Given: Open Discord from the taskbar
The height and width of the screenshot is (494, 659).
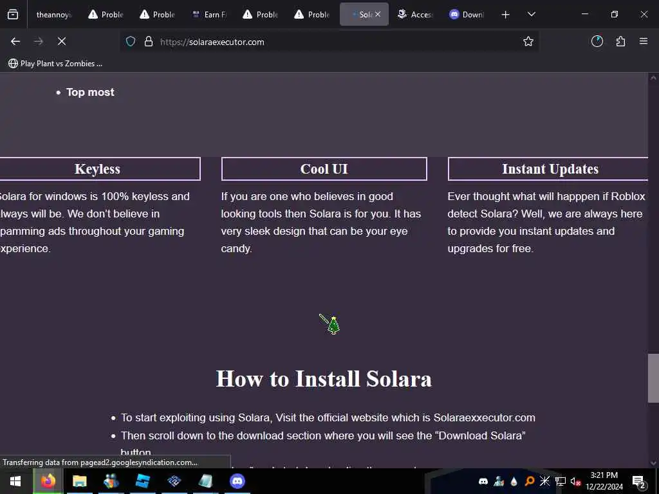Looking at the screenshot, I should tap(237, 481).
